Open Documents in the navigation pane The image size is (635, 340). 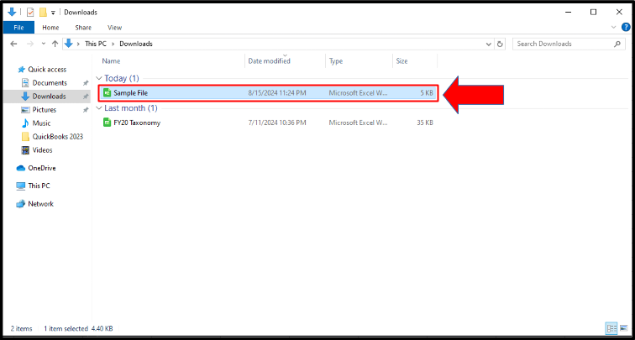point(50,83)
